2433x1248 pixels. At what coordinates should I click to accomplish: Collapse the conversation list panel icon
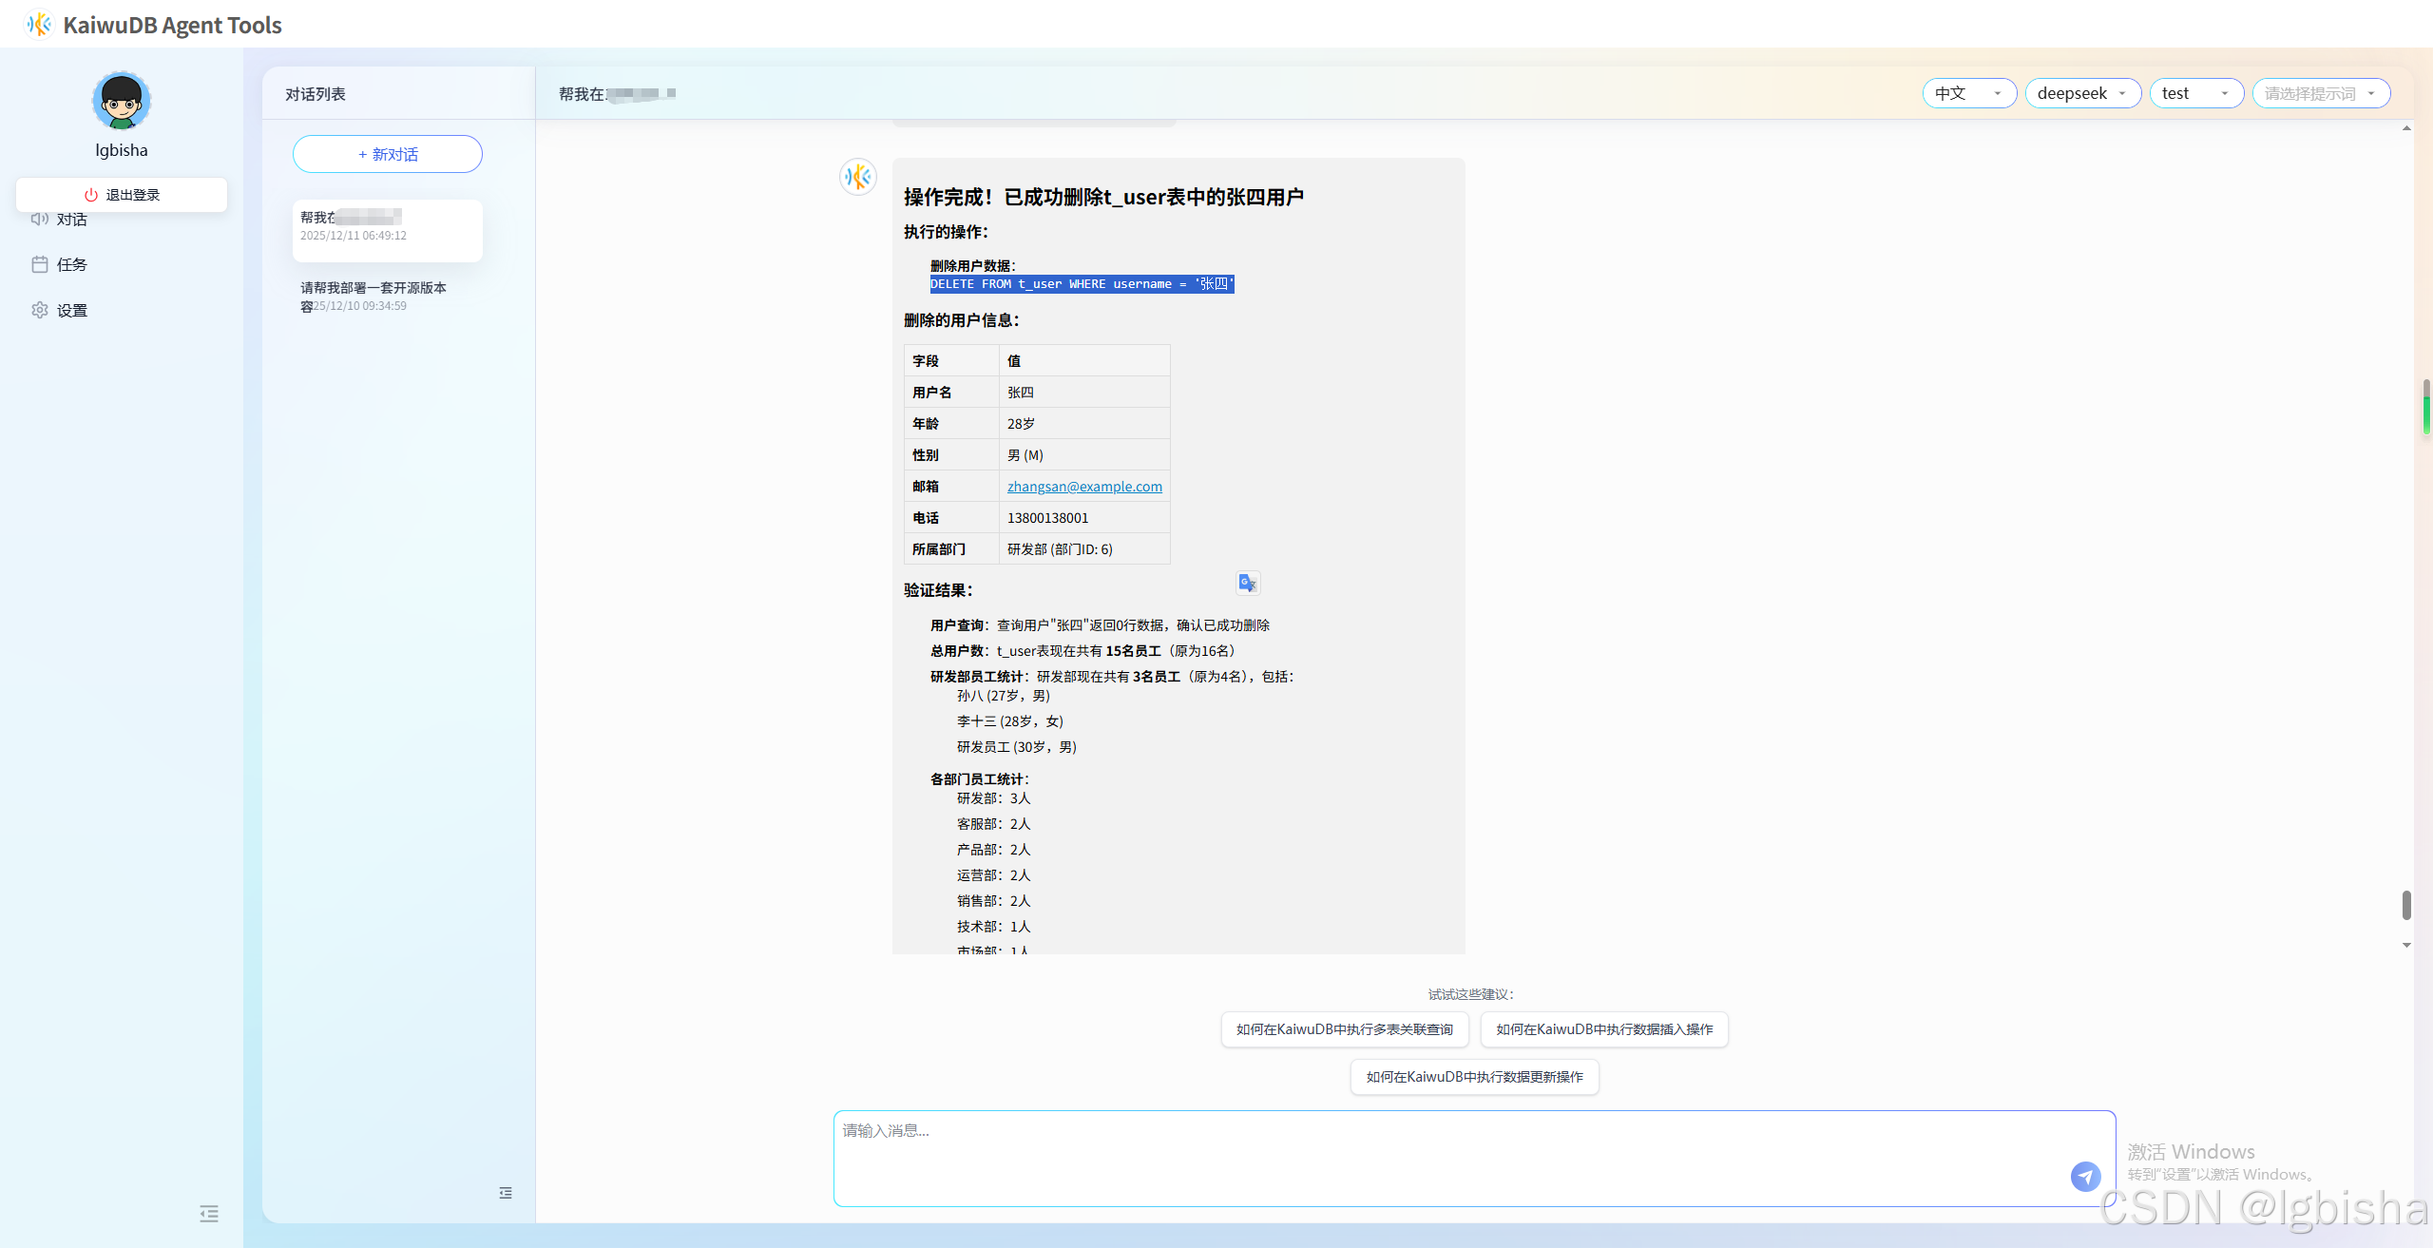click(506, 1193)
